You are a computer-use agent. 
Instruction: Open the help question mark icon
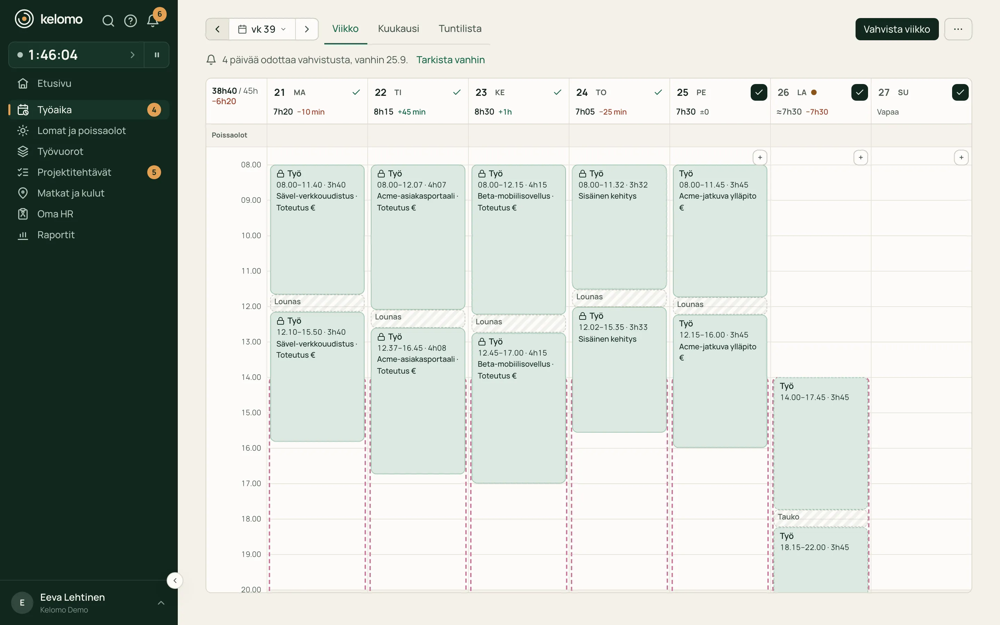click(x=131, y=21)
